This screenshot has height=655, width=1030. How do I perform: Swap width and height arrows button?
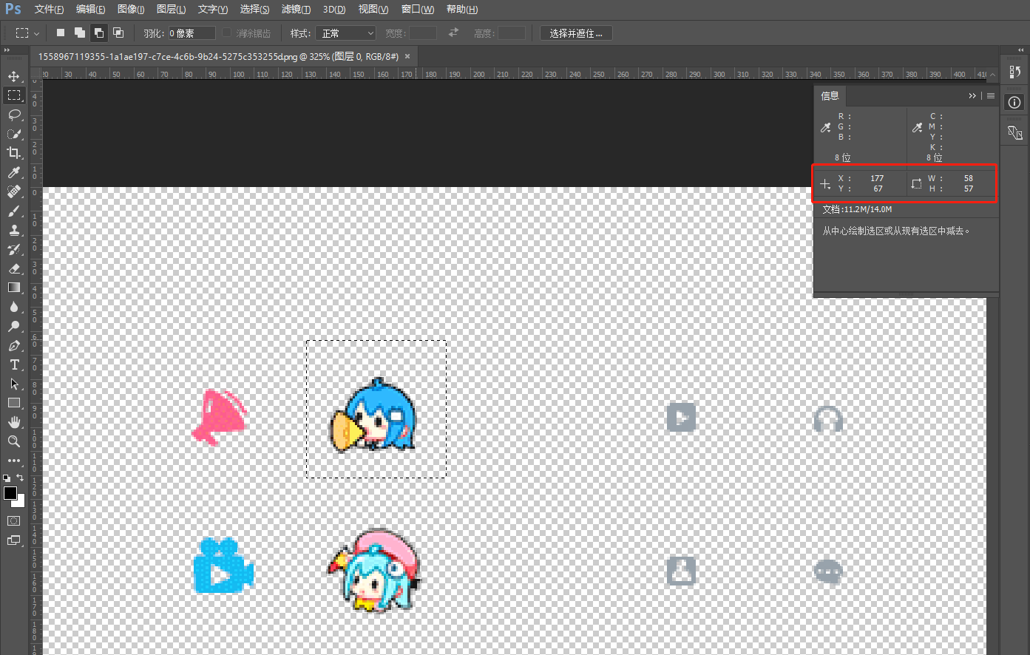coord(453,33)
